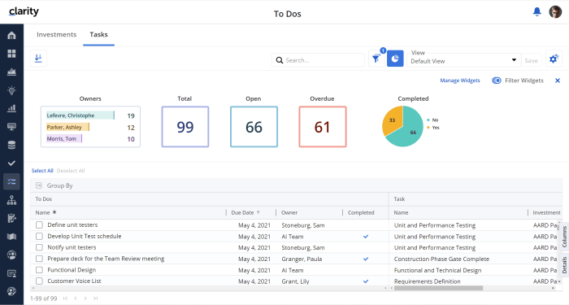Image resolution: width=569 pixels, height=305 pixels.
Task: Open the user avatar profile menu
Action: click(555, 12)
